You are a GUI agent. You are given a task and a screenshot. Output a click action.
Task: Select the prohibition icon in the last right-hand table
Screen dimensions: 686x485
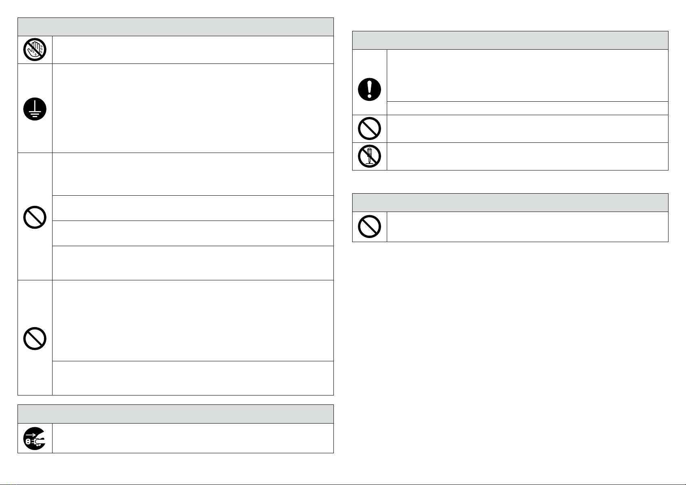(x=369, y=227)
